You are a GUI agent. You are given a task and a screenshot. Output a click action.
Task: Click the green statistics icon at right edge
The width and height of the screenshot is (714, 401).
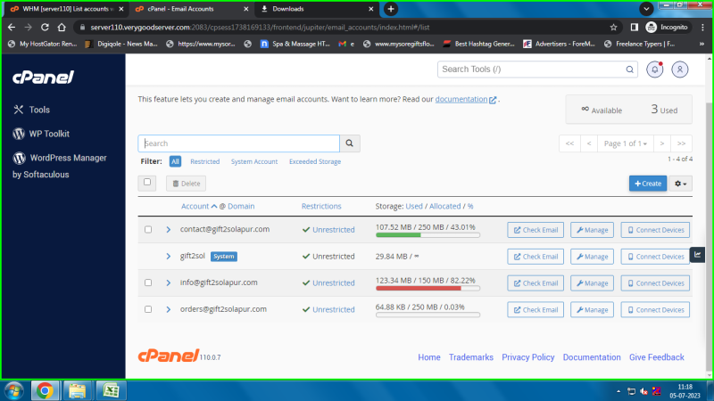pyautogui.click(x=698, y=253)
